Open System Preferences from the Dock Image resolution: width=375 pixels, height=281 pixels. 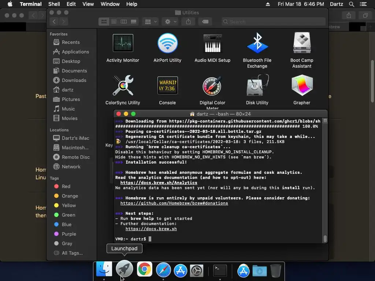pos(197,270)
